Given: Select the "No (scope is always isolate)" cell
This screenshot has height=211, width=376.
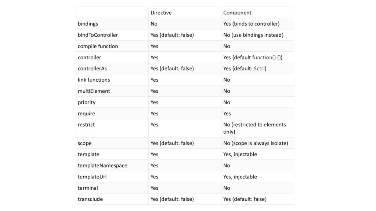Looking at the screenshot, I should (x=256, y=143).
